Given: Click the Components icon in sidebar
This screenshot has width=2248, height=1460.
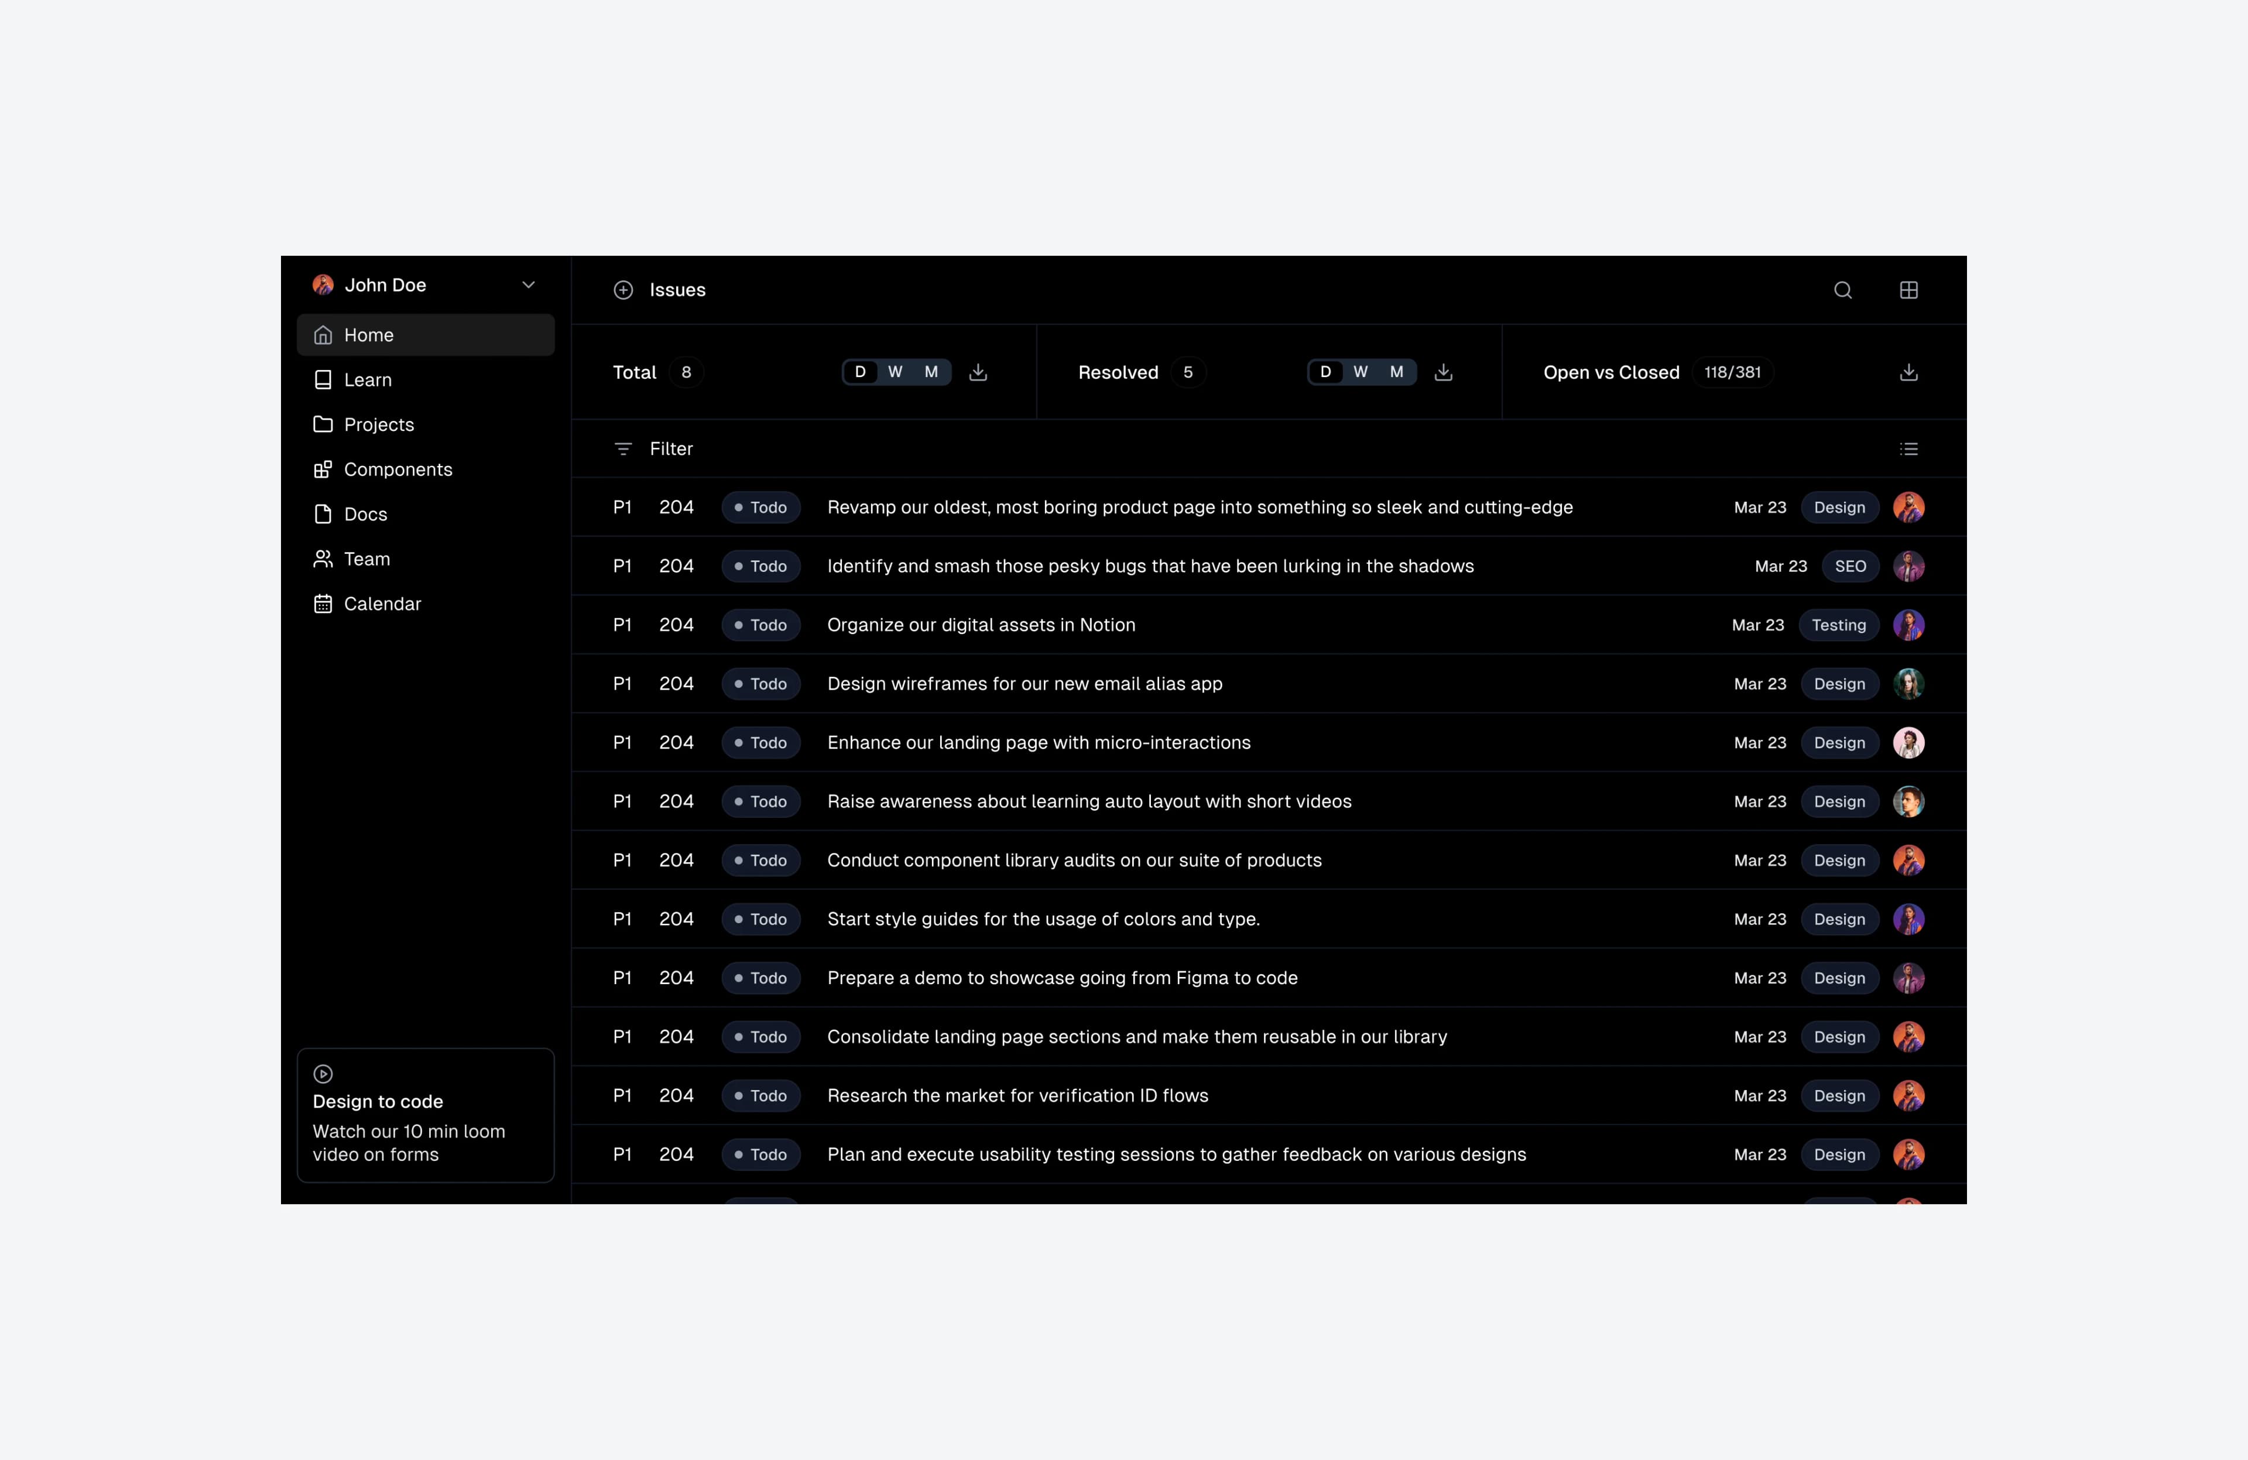Looking at the screenshot, I should [x=323, y=469].
